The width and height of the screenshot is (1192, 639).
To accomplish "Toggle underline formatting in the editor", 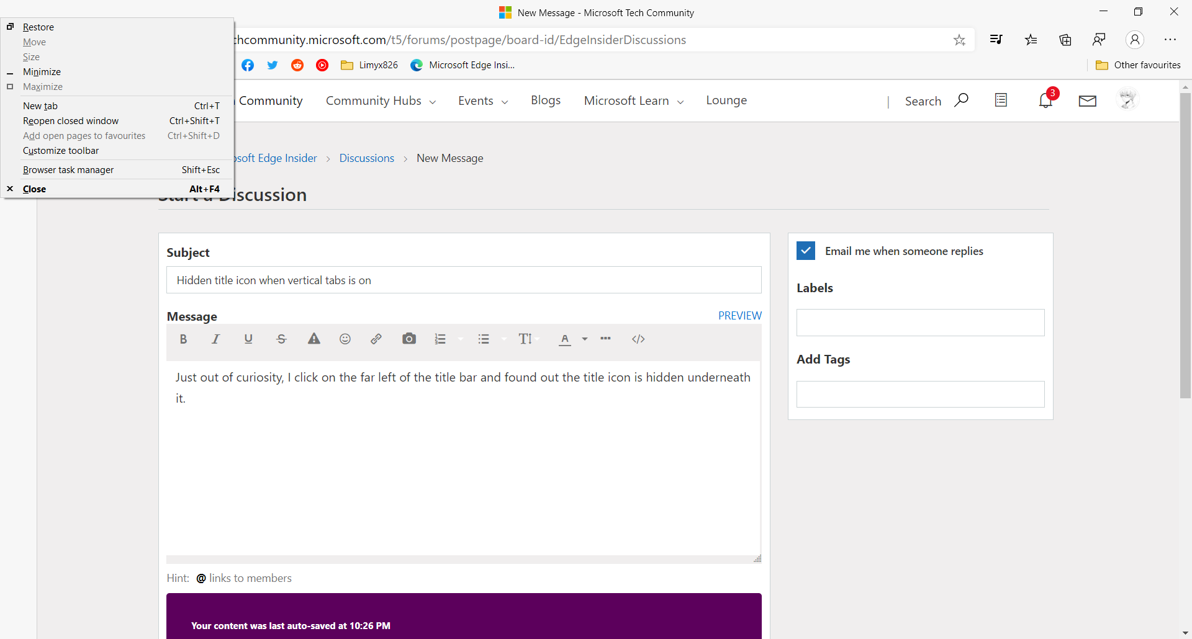I will (x=248, y=339).
